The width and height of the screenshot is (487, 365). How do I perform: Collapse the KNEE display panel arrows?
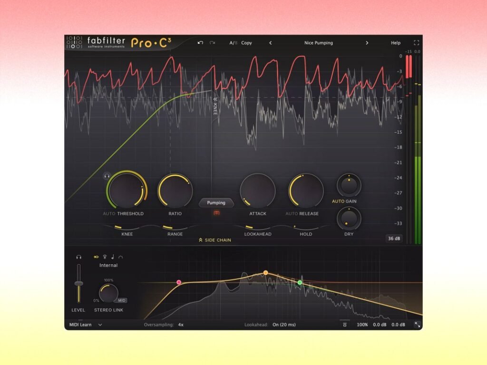215,99
